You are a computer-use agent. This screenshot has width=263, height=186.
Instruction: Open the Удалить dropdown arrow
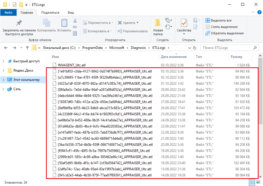coord(137,23)
